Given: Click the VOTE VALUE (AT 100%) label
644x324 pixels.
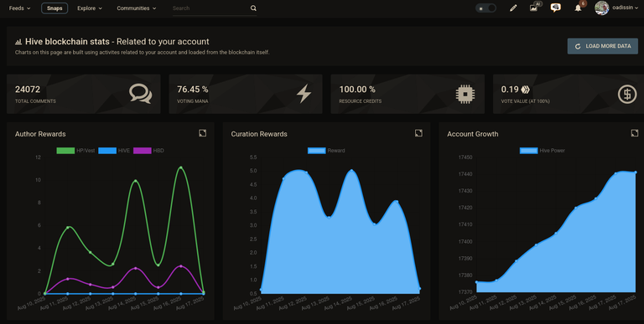Looking at the screenshot, I should [525, 101].
